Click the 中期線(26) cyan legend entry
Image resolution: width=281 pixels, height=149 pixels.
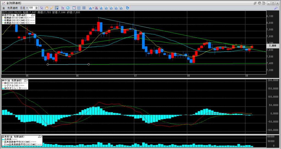point(18,20)
